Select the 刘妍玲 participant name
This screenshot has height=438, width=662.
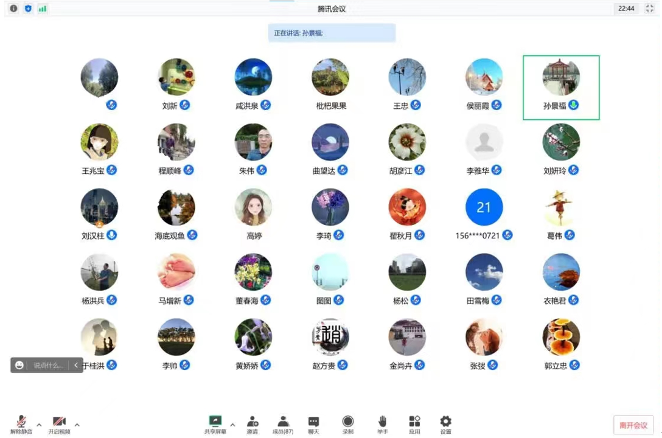pyautogui.click(x=555, y=171)
